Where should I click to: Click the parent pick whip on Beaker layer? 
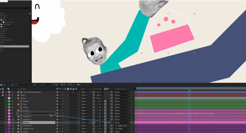(111, 123)
